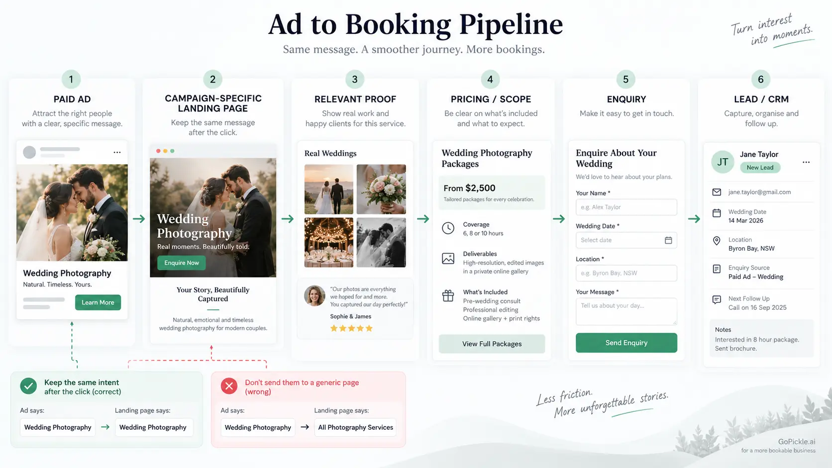Focus the Location input field in the enquiry form
Viewport: 832px width, 468px height.
[626, 273]
